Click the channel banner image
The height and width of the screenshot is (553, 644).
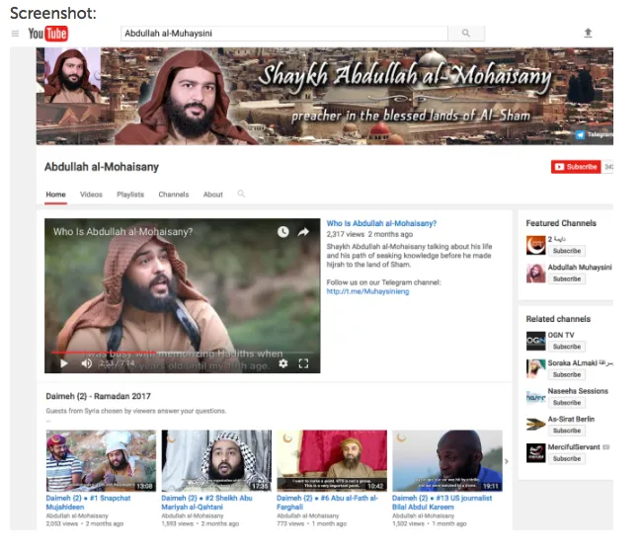pyautogui.click(x=324, y=96)
